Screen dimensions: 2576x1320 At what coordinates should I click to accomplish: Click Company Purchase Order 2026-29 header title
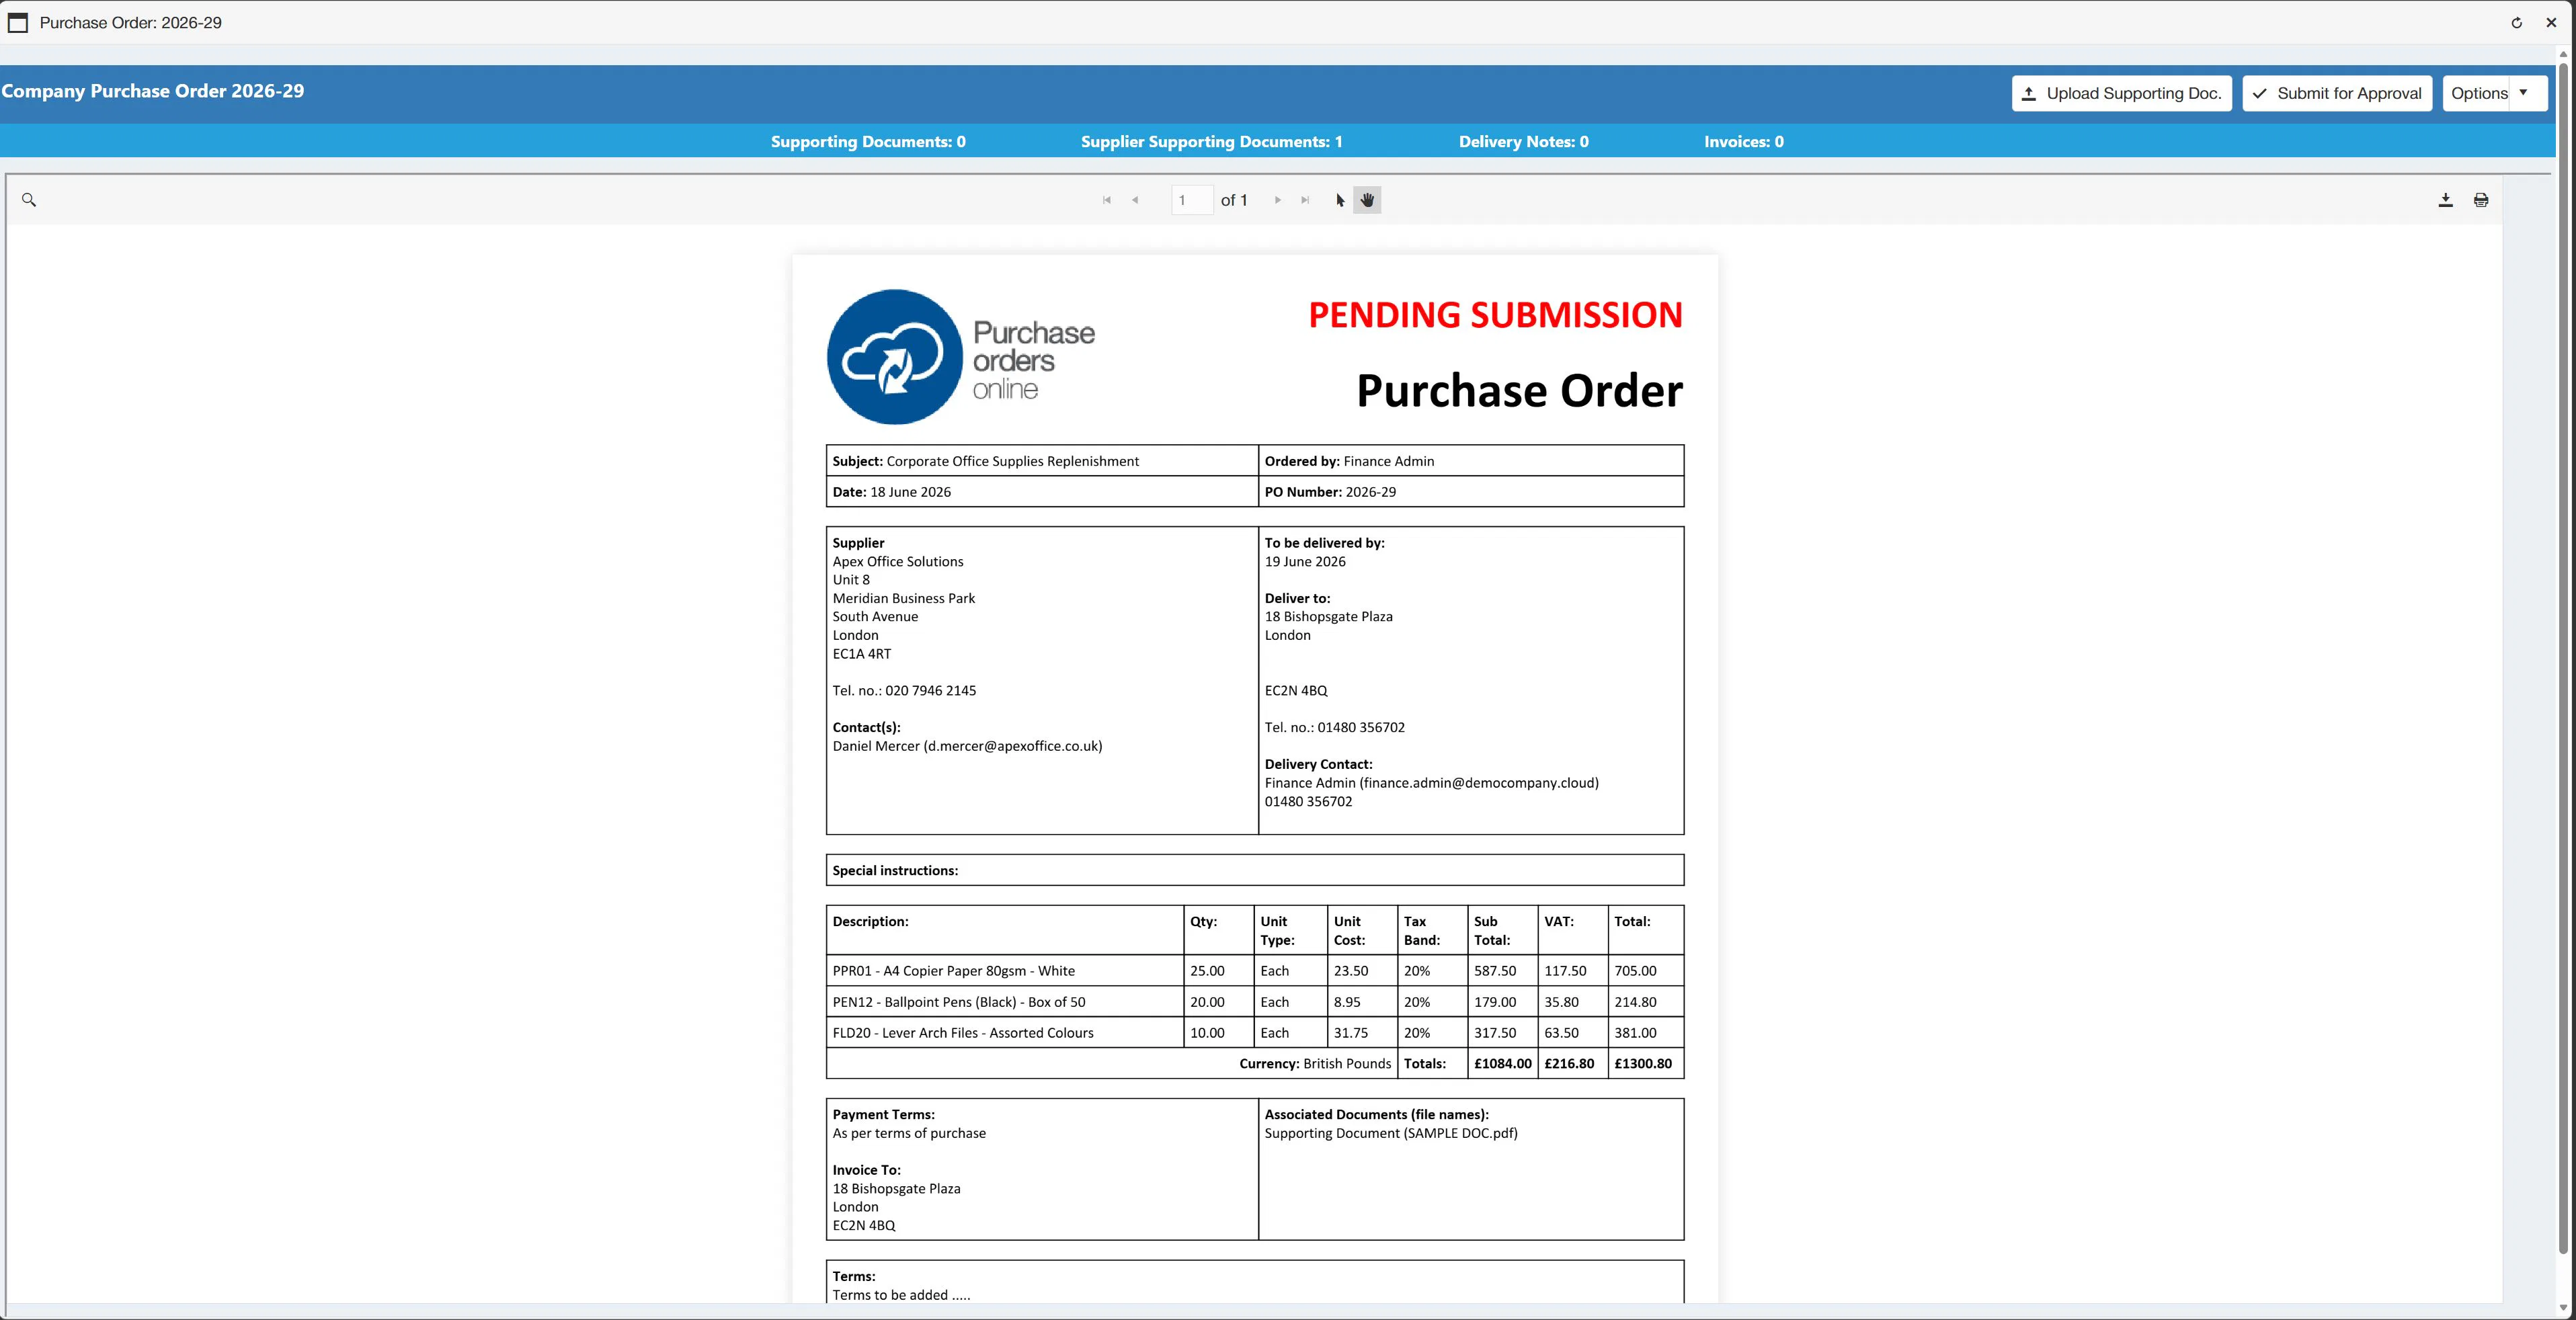coord(153,91)
